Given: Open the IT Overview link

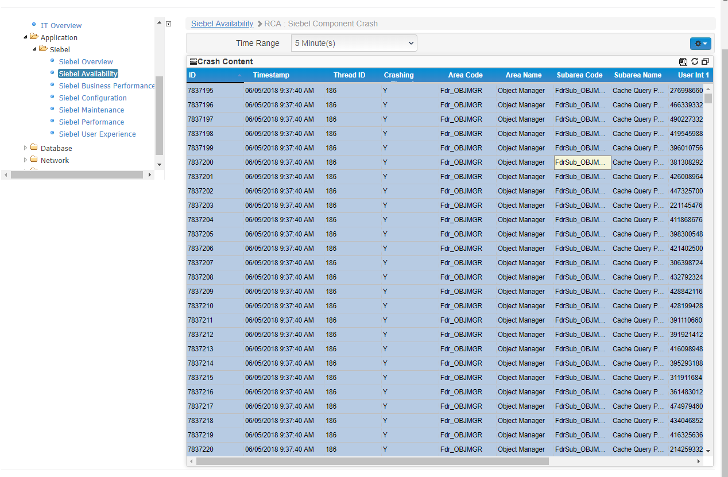Looking at the screenshot, I should coord(61,25).
